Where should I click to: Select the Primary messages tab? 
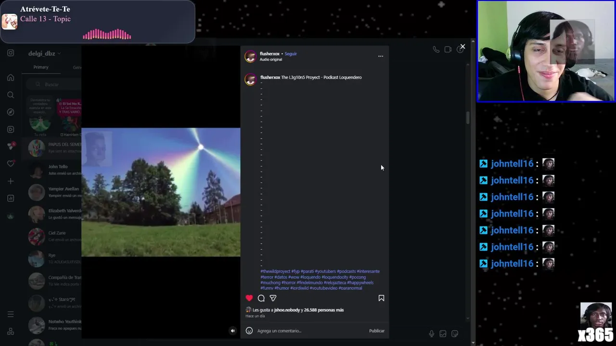(41, 67)
